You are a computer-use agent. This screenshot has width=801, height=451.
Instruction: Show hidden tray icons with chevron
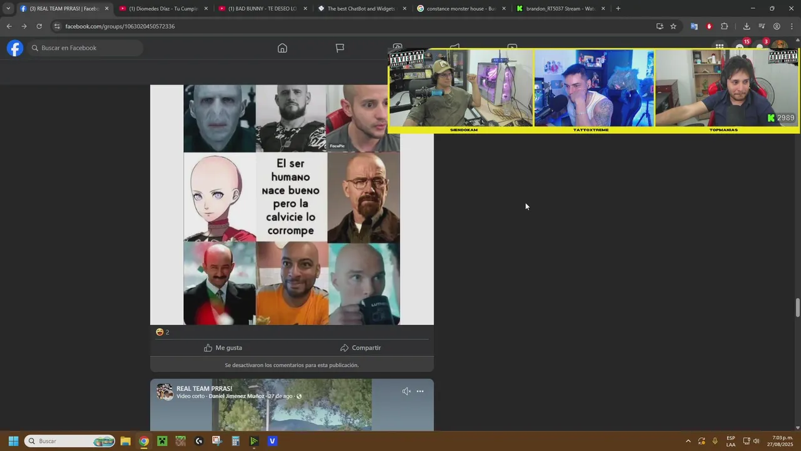click(x=688, y=441)
